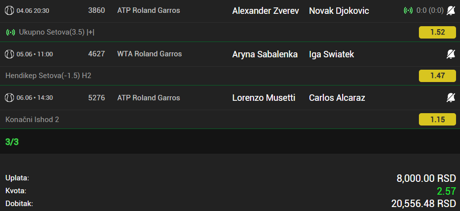
Task: Click tennis ball icon beside 05.06 11:00
Action: click(9, 54)
